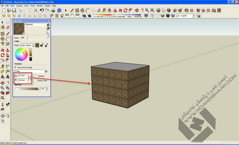239x145 pixels.
Task: Enable the Colorize checkbox
Action: coord(35,76)
